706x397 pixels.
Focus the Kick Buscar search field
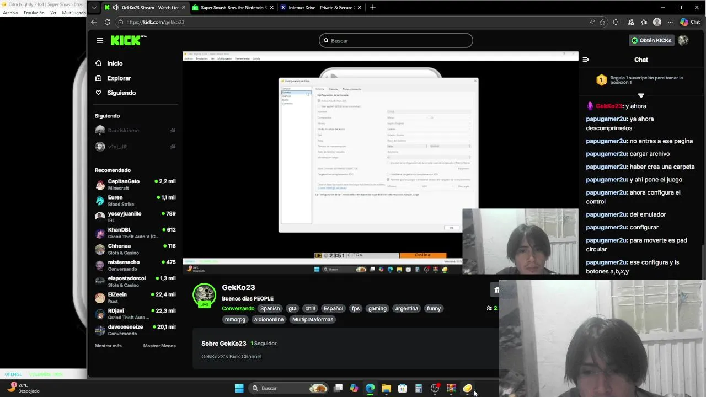pyautogui.click(x=395, y=40)
